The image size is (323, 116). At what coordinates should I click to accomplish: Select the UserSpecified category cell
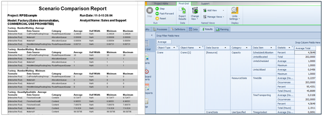241,112
